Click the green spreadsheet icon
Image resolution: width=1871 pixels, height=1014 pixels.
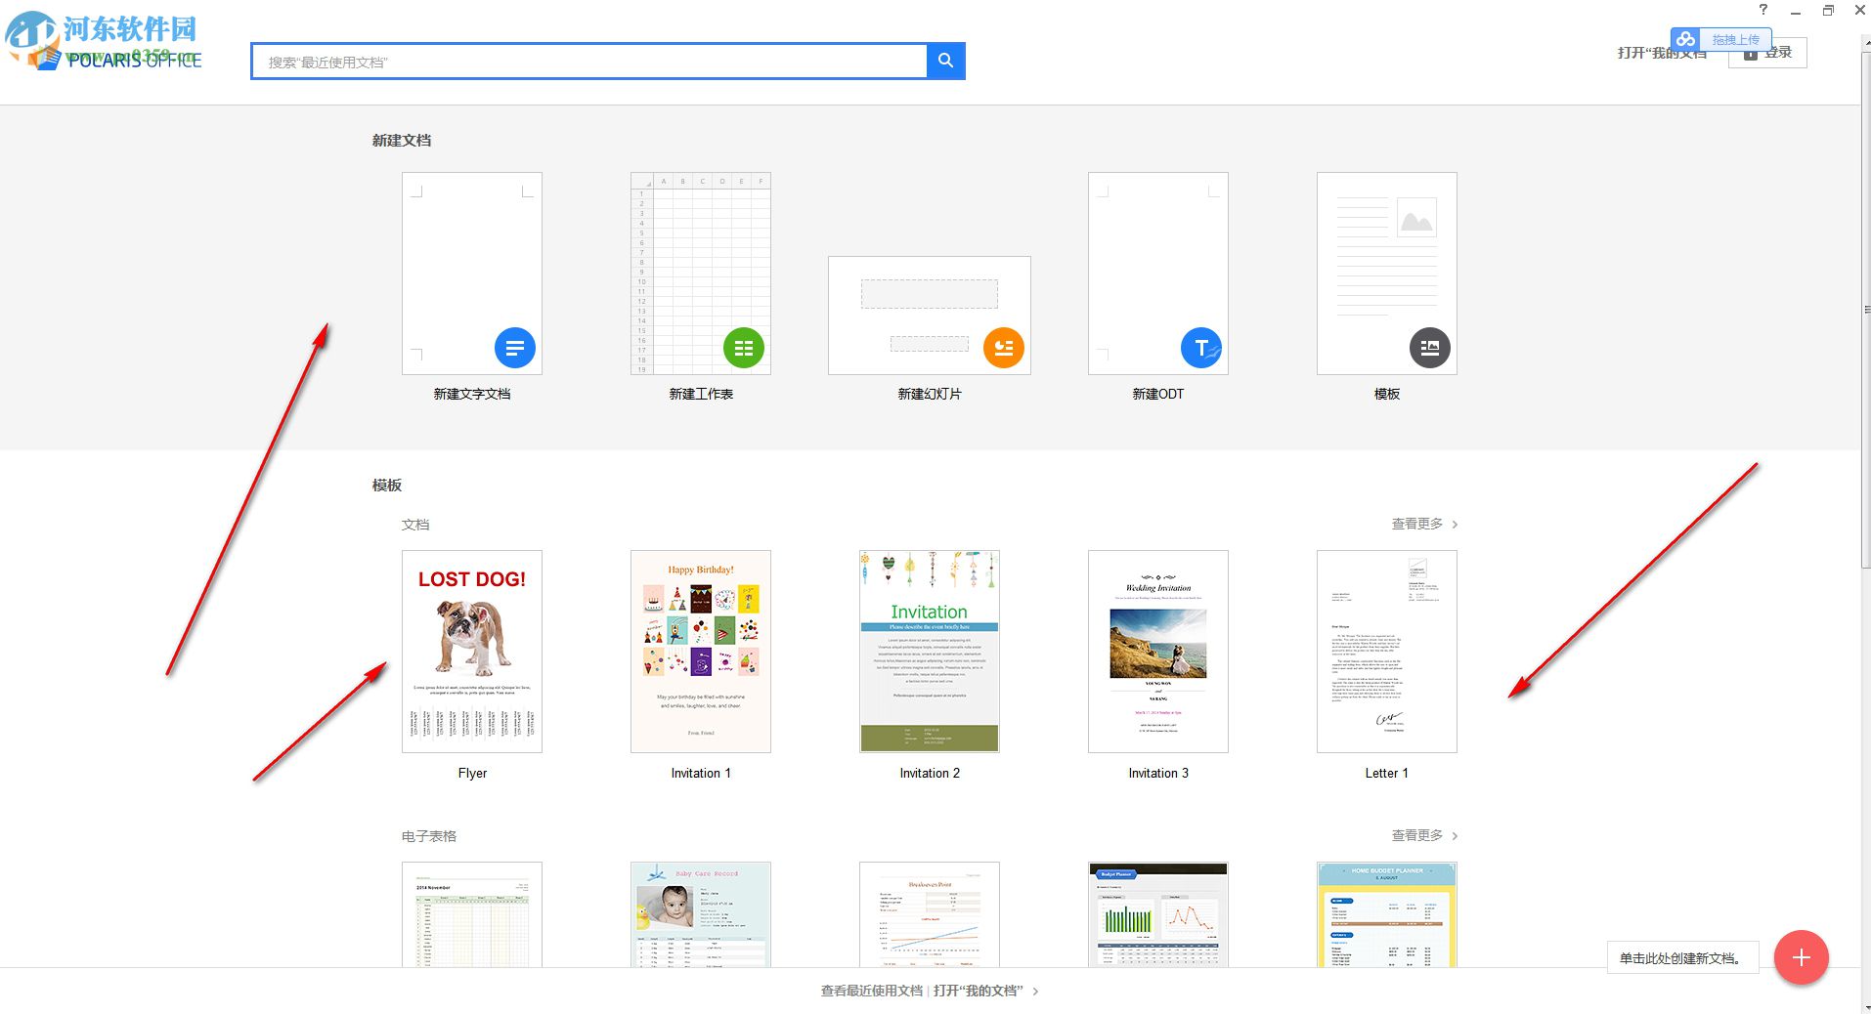[x=744, y=348]
